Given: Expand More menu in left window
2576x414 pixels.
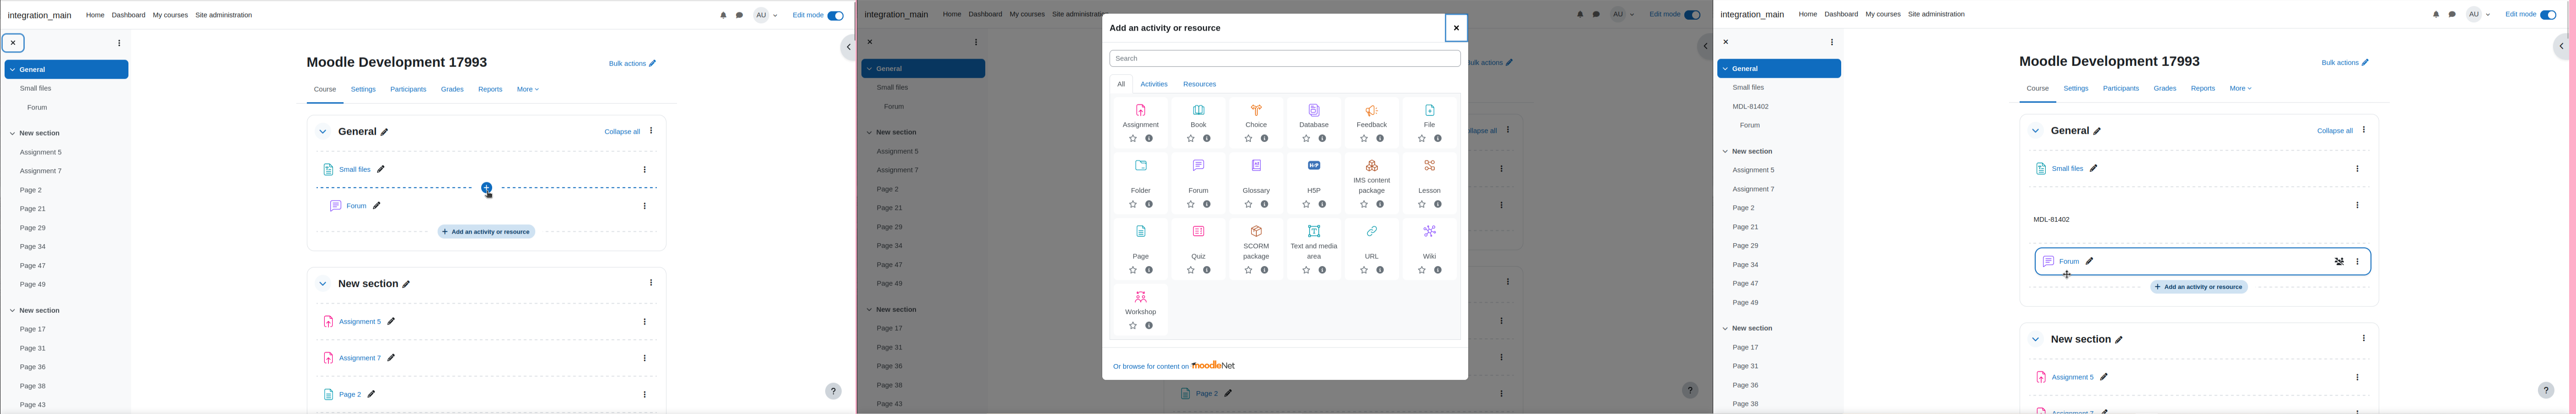Looking at the screenshot, I should coord(528,90).
